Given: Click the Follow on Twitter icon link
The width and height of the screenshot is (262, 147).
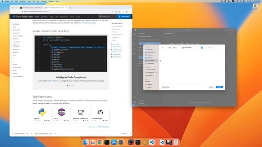Looking at the screenshot, I should pyautogui.click(x=112, y=49).
